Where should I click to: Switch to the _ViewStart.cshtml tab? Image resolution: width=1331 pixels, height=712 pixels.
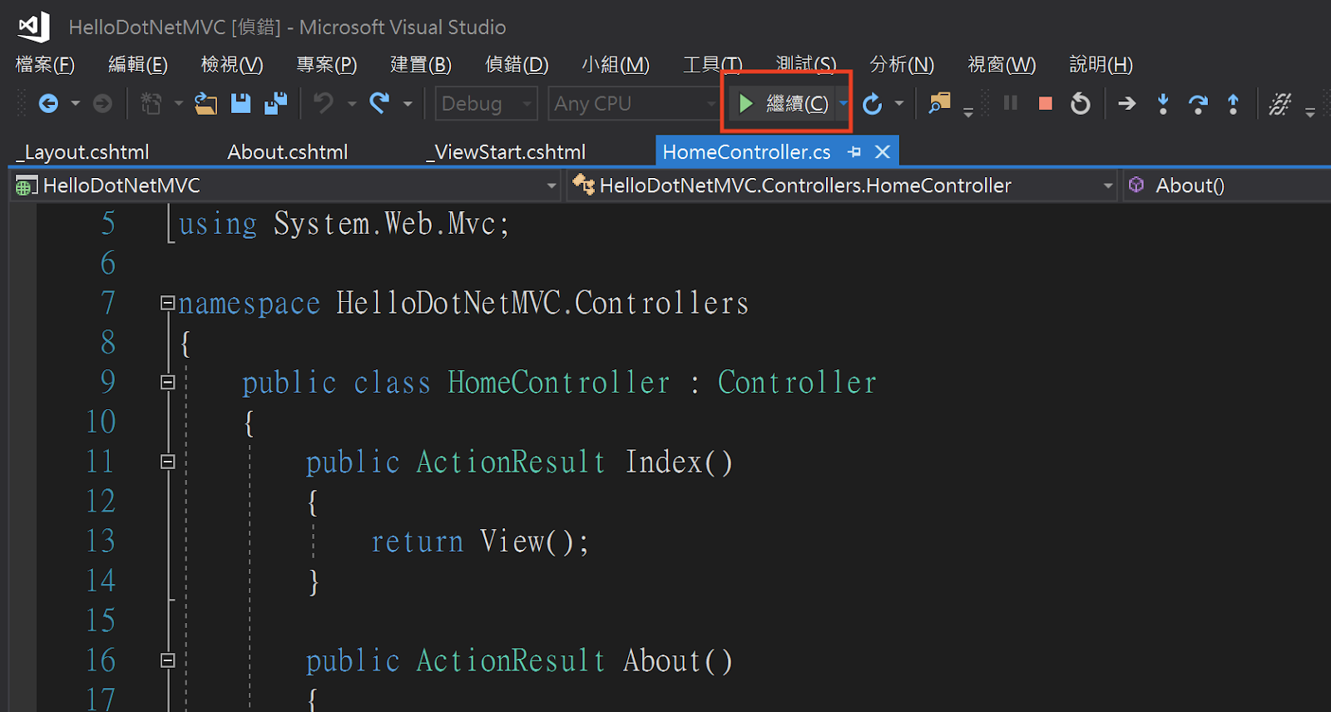[x=506, y=152]
